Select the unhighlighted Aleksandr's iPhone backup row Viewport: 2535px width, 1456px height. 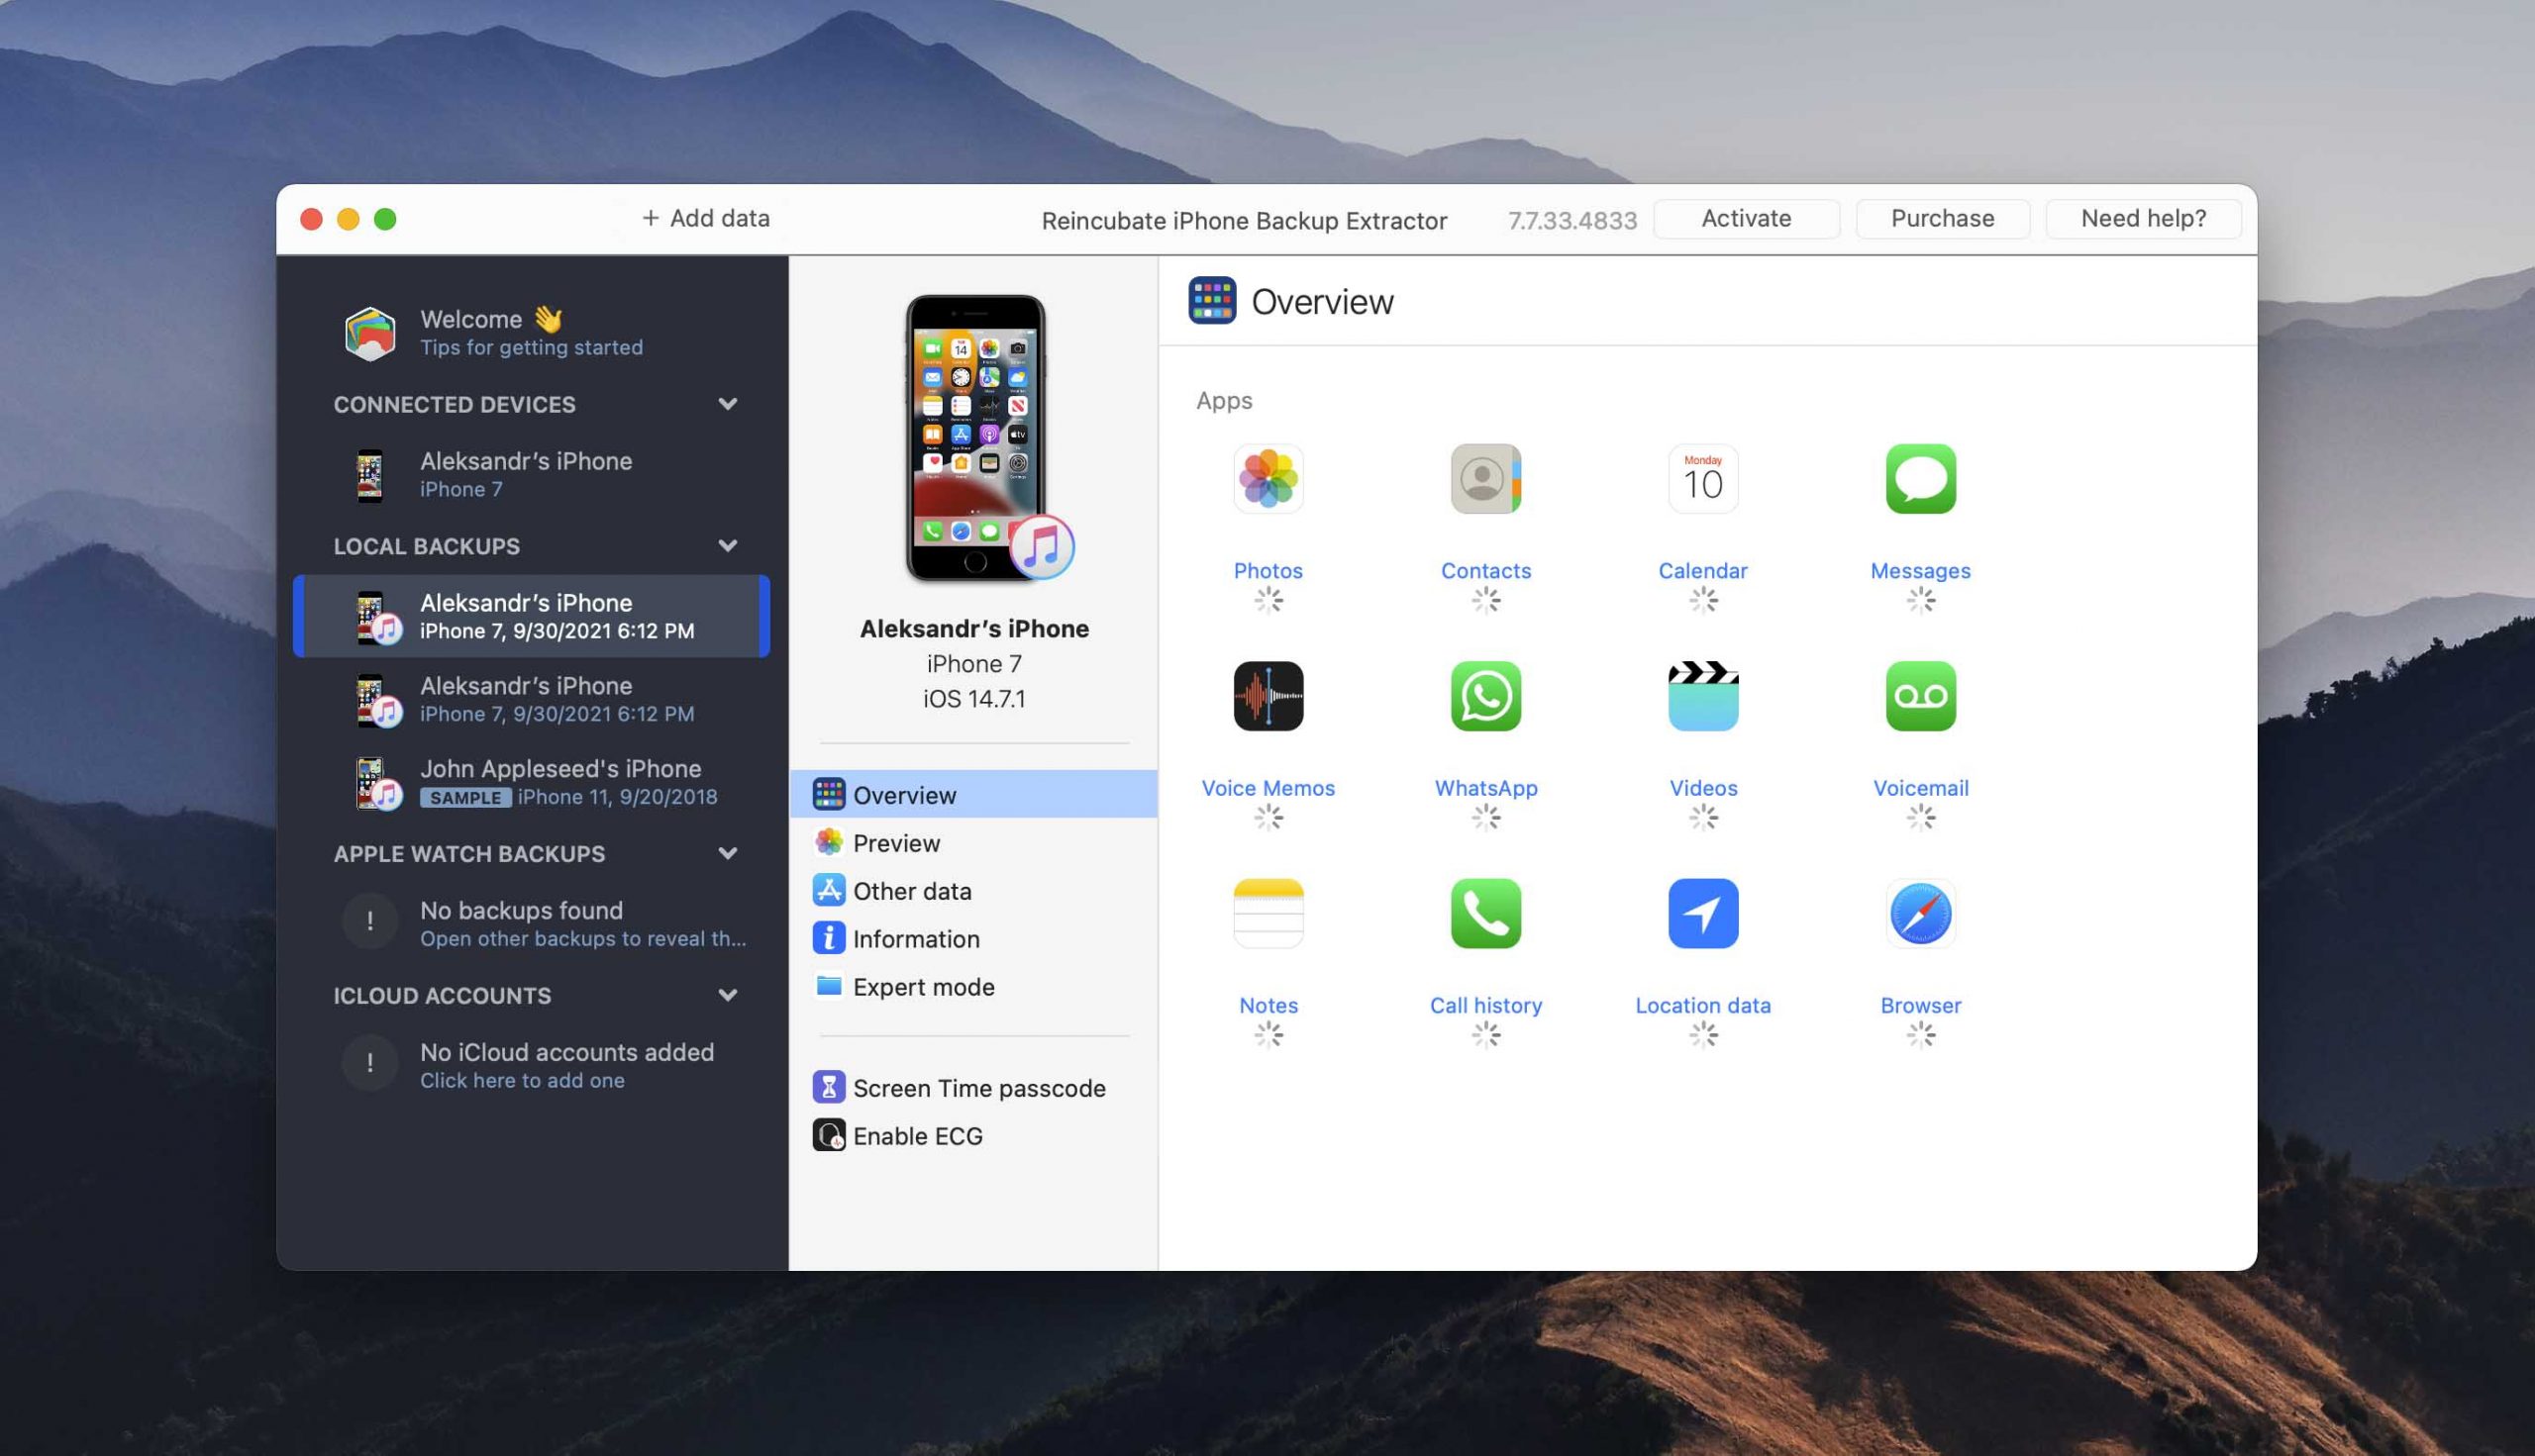click(x=531, y=699)
